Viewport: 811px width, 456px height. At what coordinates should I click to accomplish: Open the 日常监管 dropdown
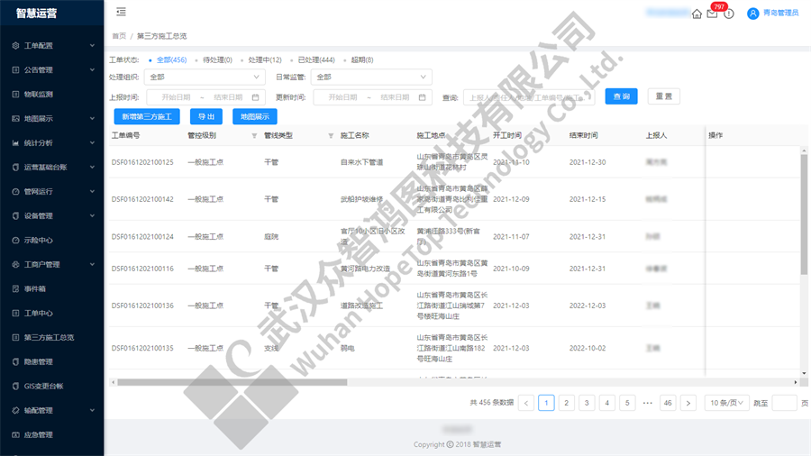(371, 77)
